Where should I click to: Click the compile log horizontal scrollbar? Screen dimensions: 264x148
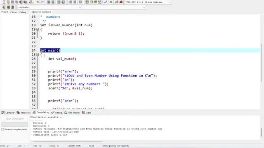click(68, 141)
